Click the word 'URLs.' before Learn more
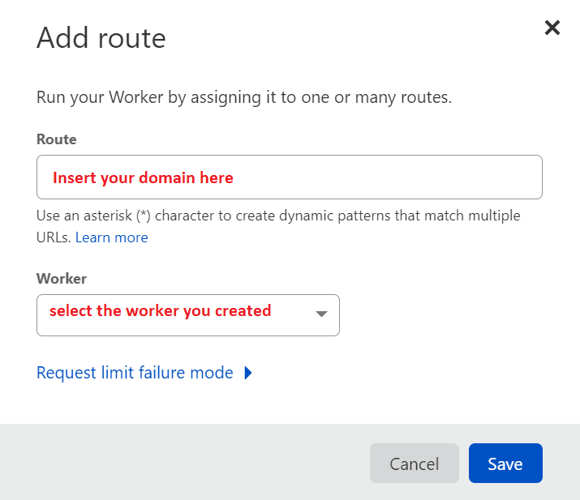The width and height of the screenshot is (580, 500). [54, 237]
